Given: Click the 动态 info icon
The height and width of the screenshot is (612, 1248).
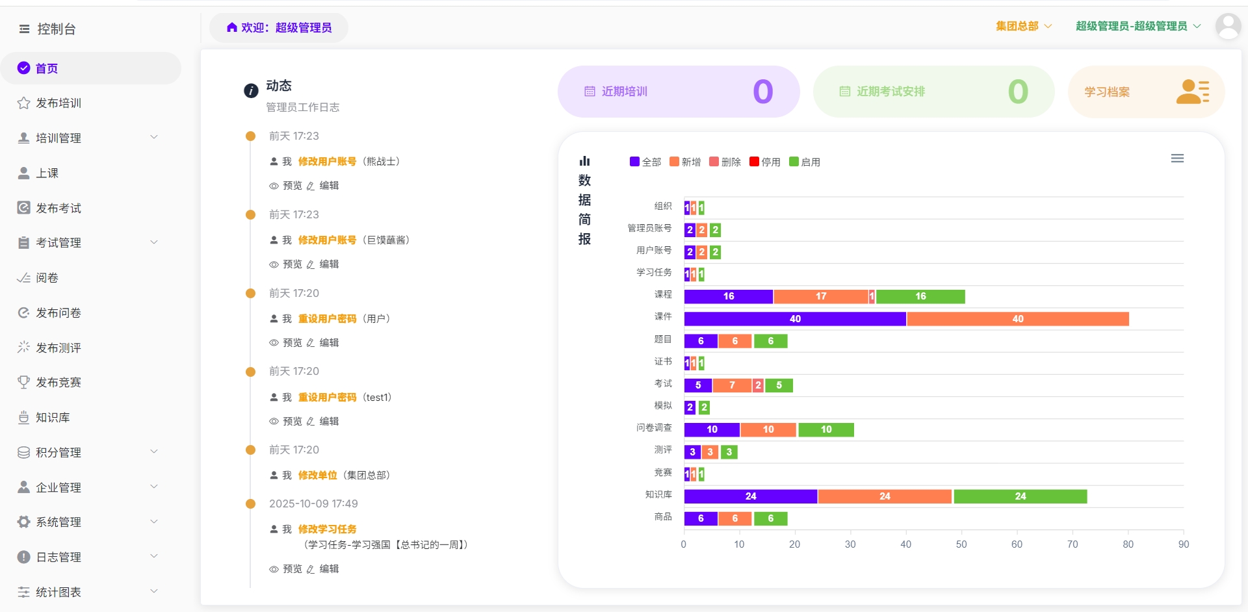Looking at the screenshot, I should point(251,91).
